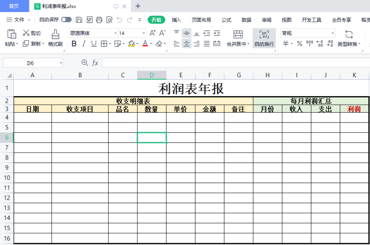Open the font size dropdown
Image resolution: width=370 pixels, height=245 pixels.
click(x=144, y=33)
